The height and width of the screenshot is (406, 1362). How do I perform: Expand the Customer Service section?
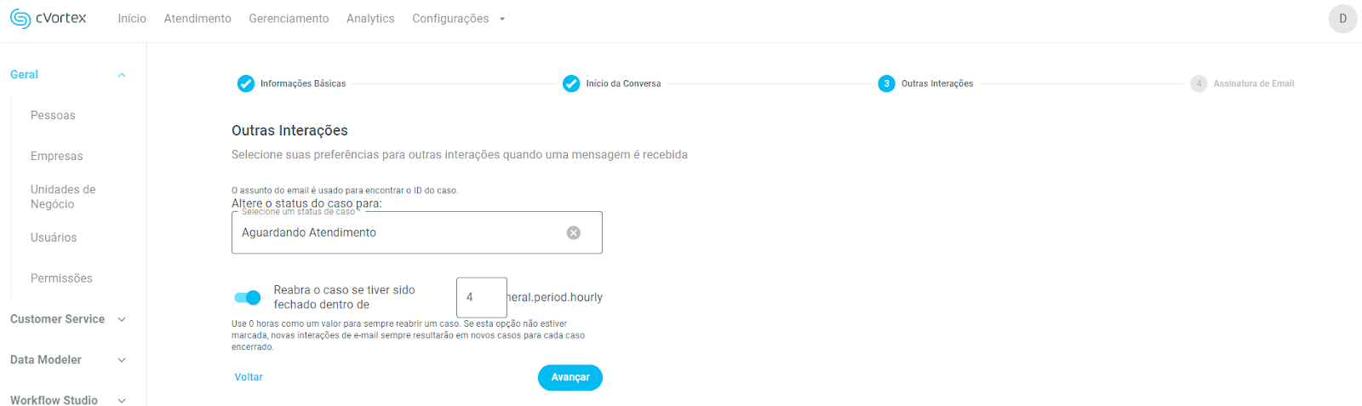coord(122,319)
